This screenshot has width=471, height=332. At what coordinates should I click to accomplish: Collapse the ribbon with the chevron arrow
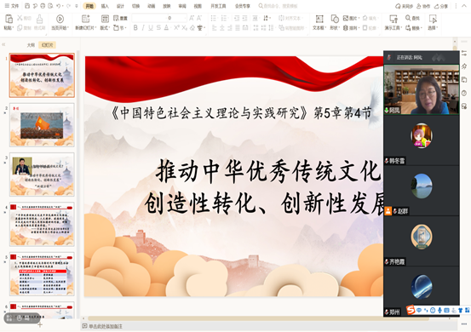[464, 6]
